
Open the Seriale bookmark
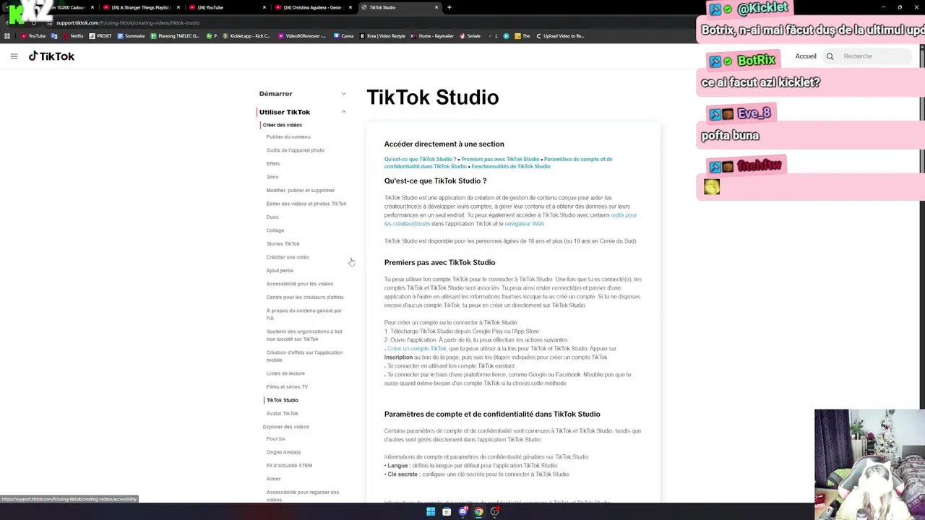(x=470, y=36)
